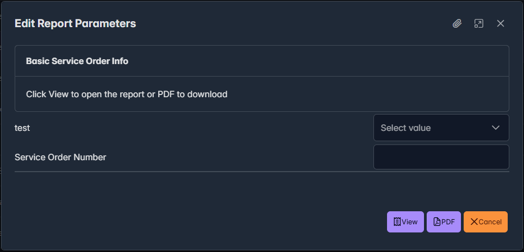
Task: Expand the dialog to full screen
Action: [x=479, y=23]
